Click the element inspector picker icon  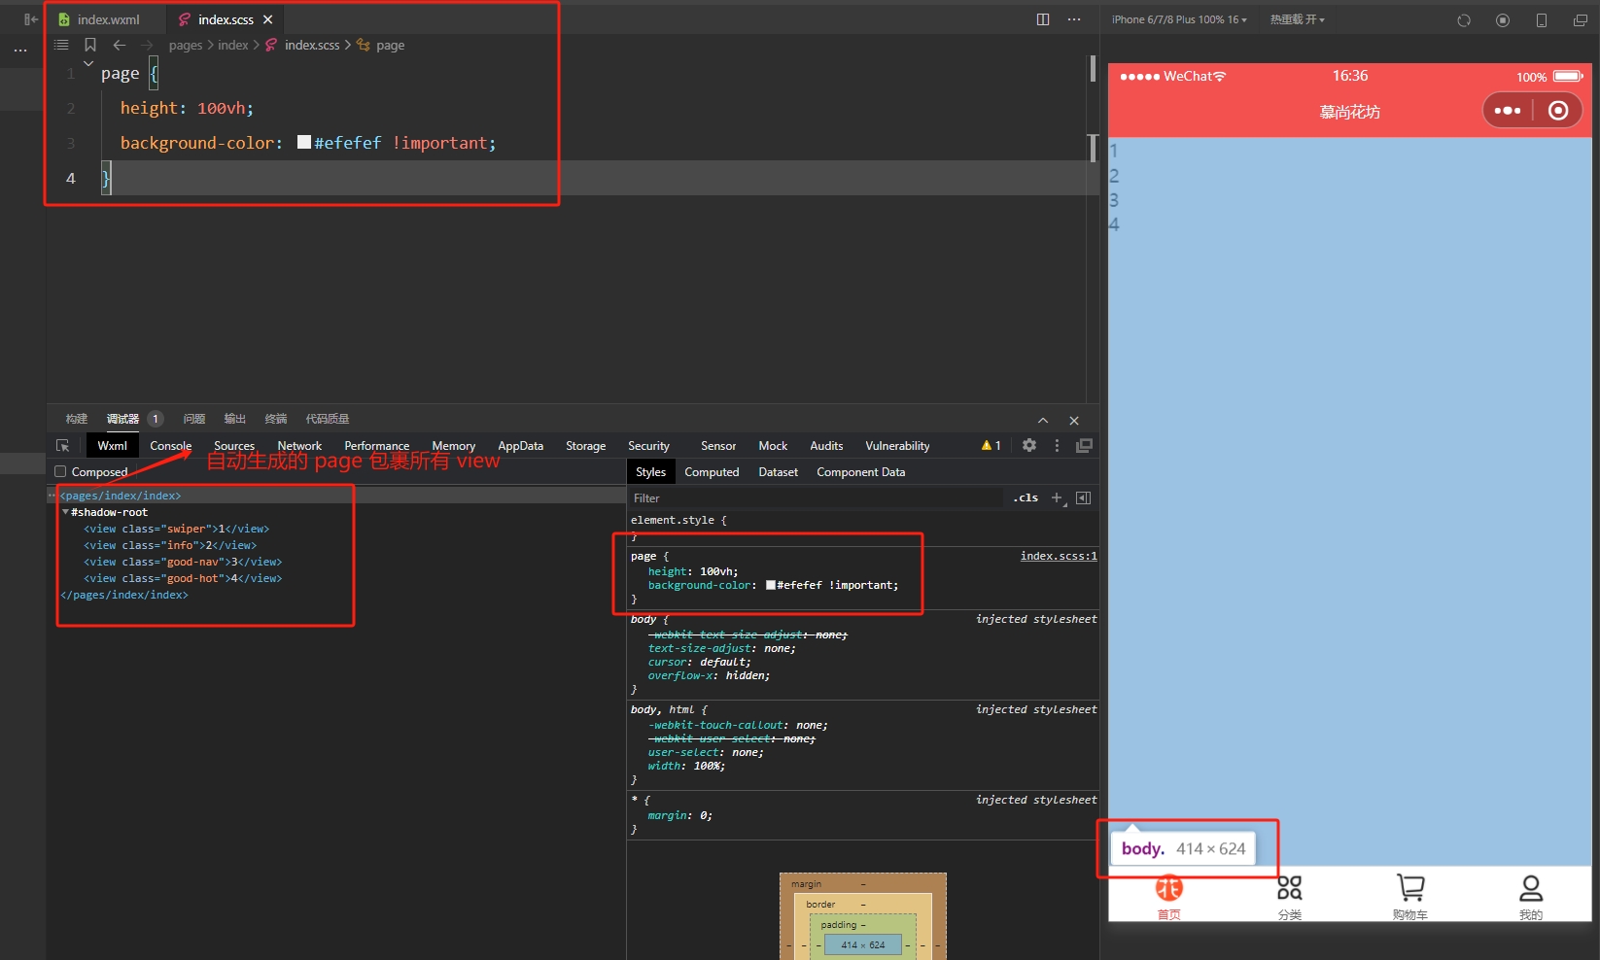coord(63,446)
